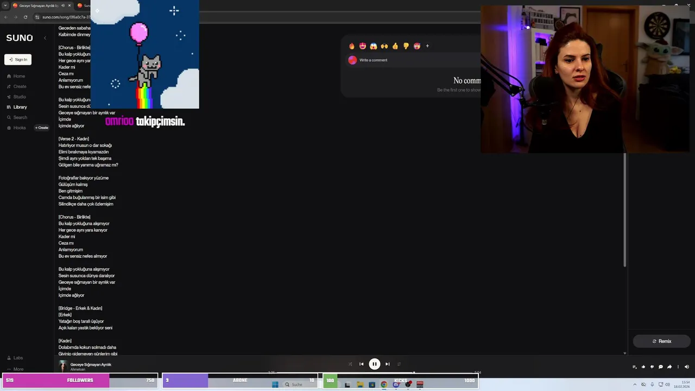
Task: Open more options in player bar
Action: pyautogui.click(x=678, y=367)
